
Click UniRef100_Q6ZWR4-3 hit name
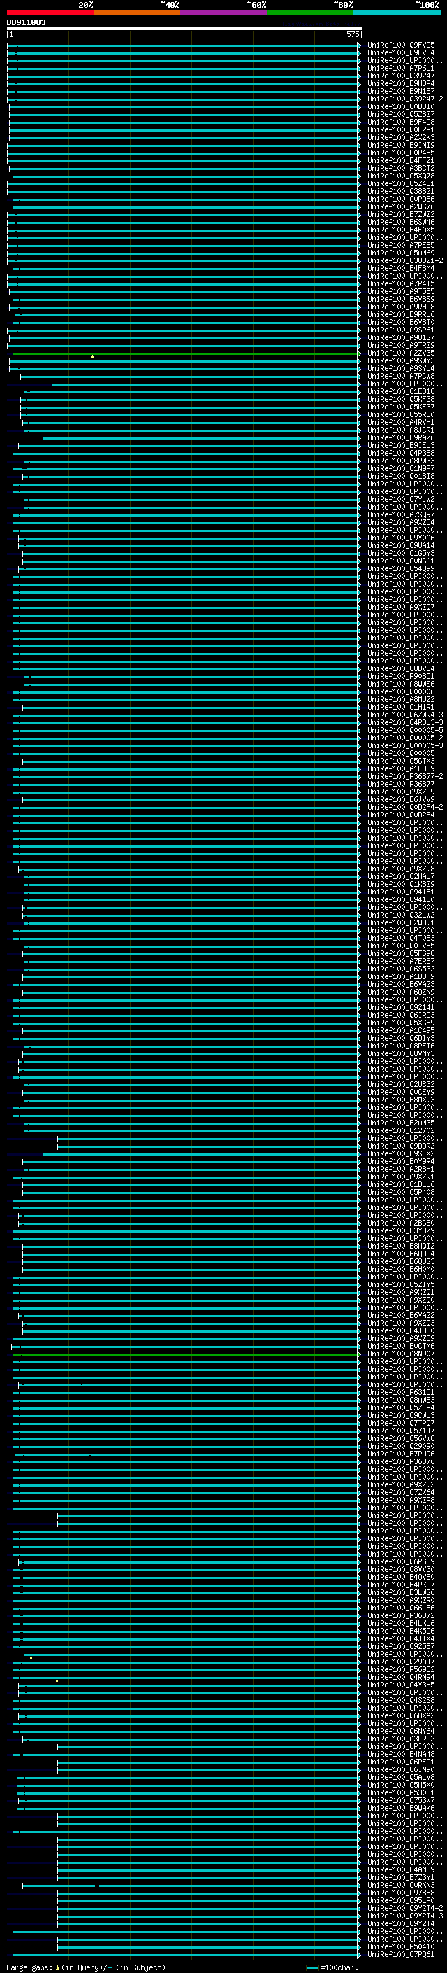point(405,715)
